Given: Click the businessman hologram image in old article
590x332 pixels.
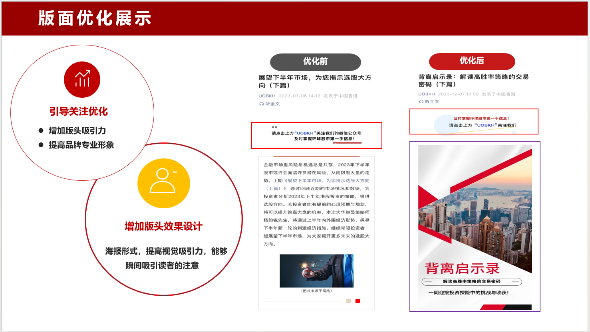Looking at the screenshot, I should 316,271.
